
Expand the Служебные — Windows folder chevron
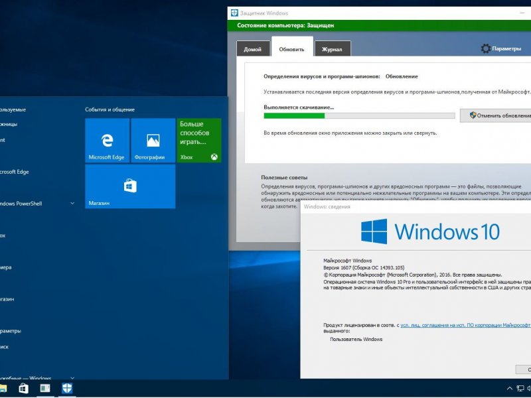point(72,377)
